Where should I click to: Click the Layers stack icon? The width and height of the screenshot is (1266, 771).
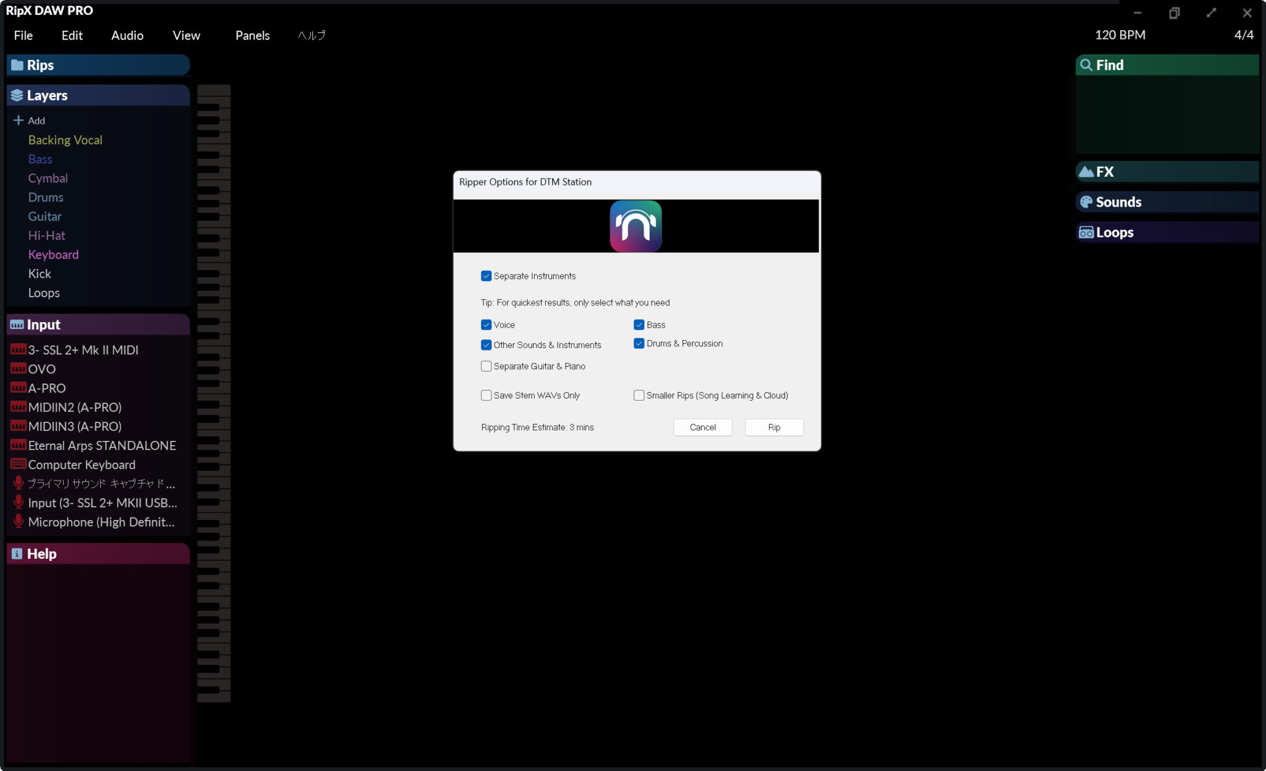click(x=17, y=95)
